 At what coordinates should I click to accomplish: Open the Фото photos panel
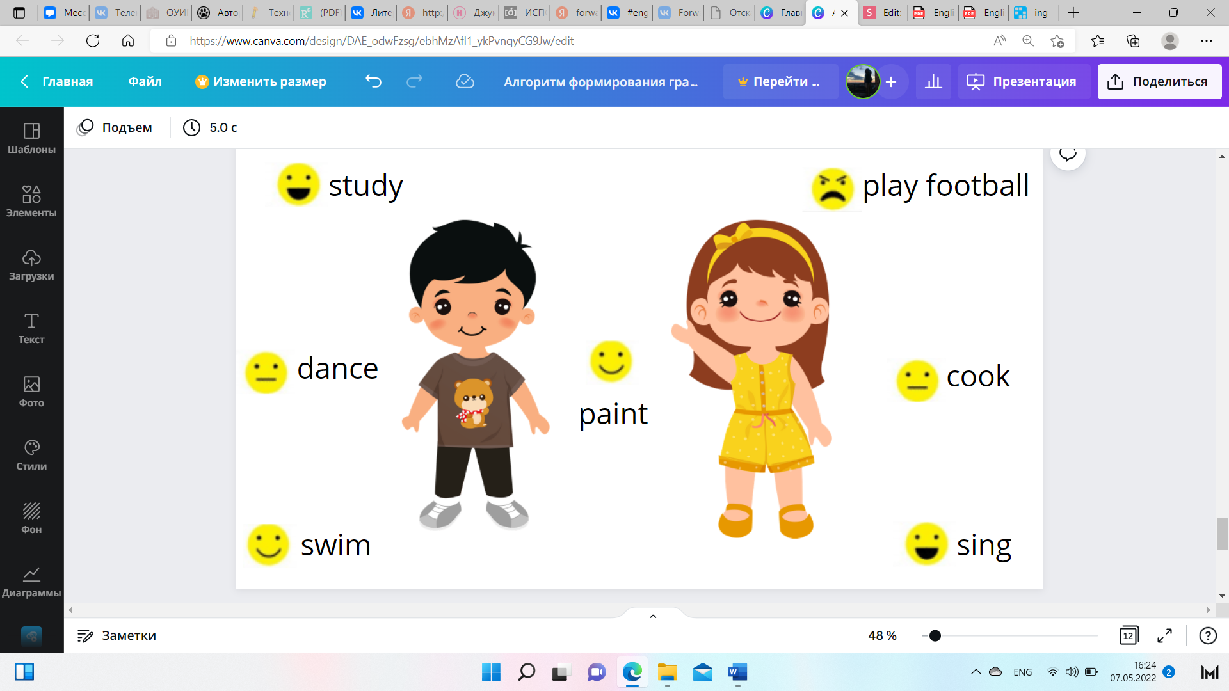31,392
